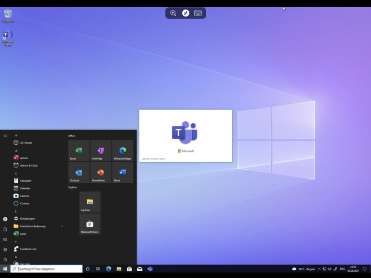Click the volume speaker tray icon
This screenshot has height=278, width=371.
click(x=330, y=269)
